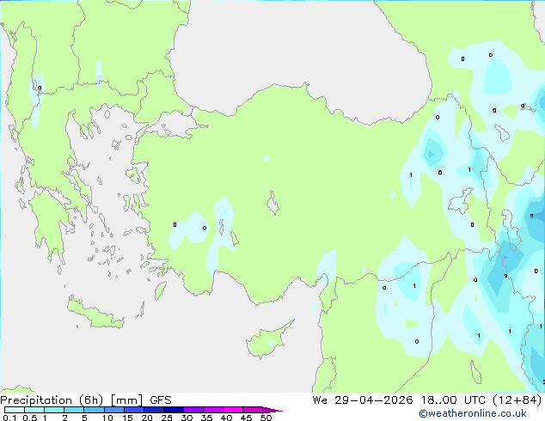The image size is (545, 421).
Task: Pick the 35–40 mm legend swatch
Action: coord(212,410)
